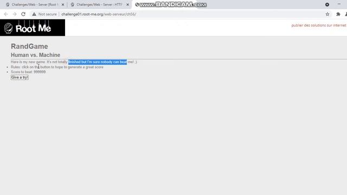Switch to Challenges/Web - Server : HTTP tab
Screen dimensions: 347x195
click(x=99, y=4)
